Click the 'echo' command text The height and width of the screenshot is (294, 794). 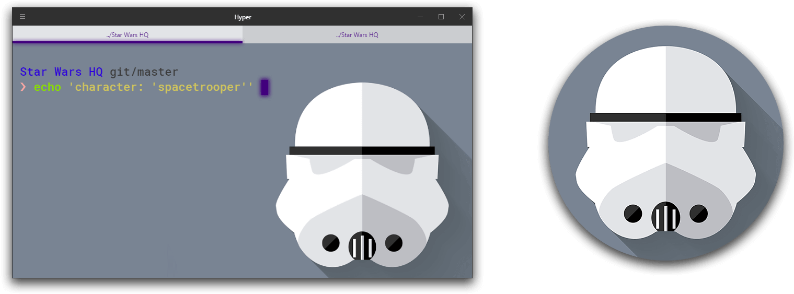click(x=48, y=87)
